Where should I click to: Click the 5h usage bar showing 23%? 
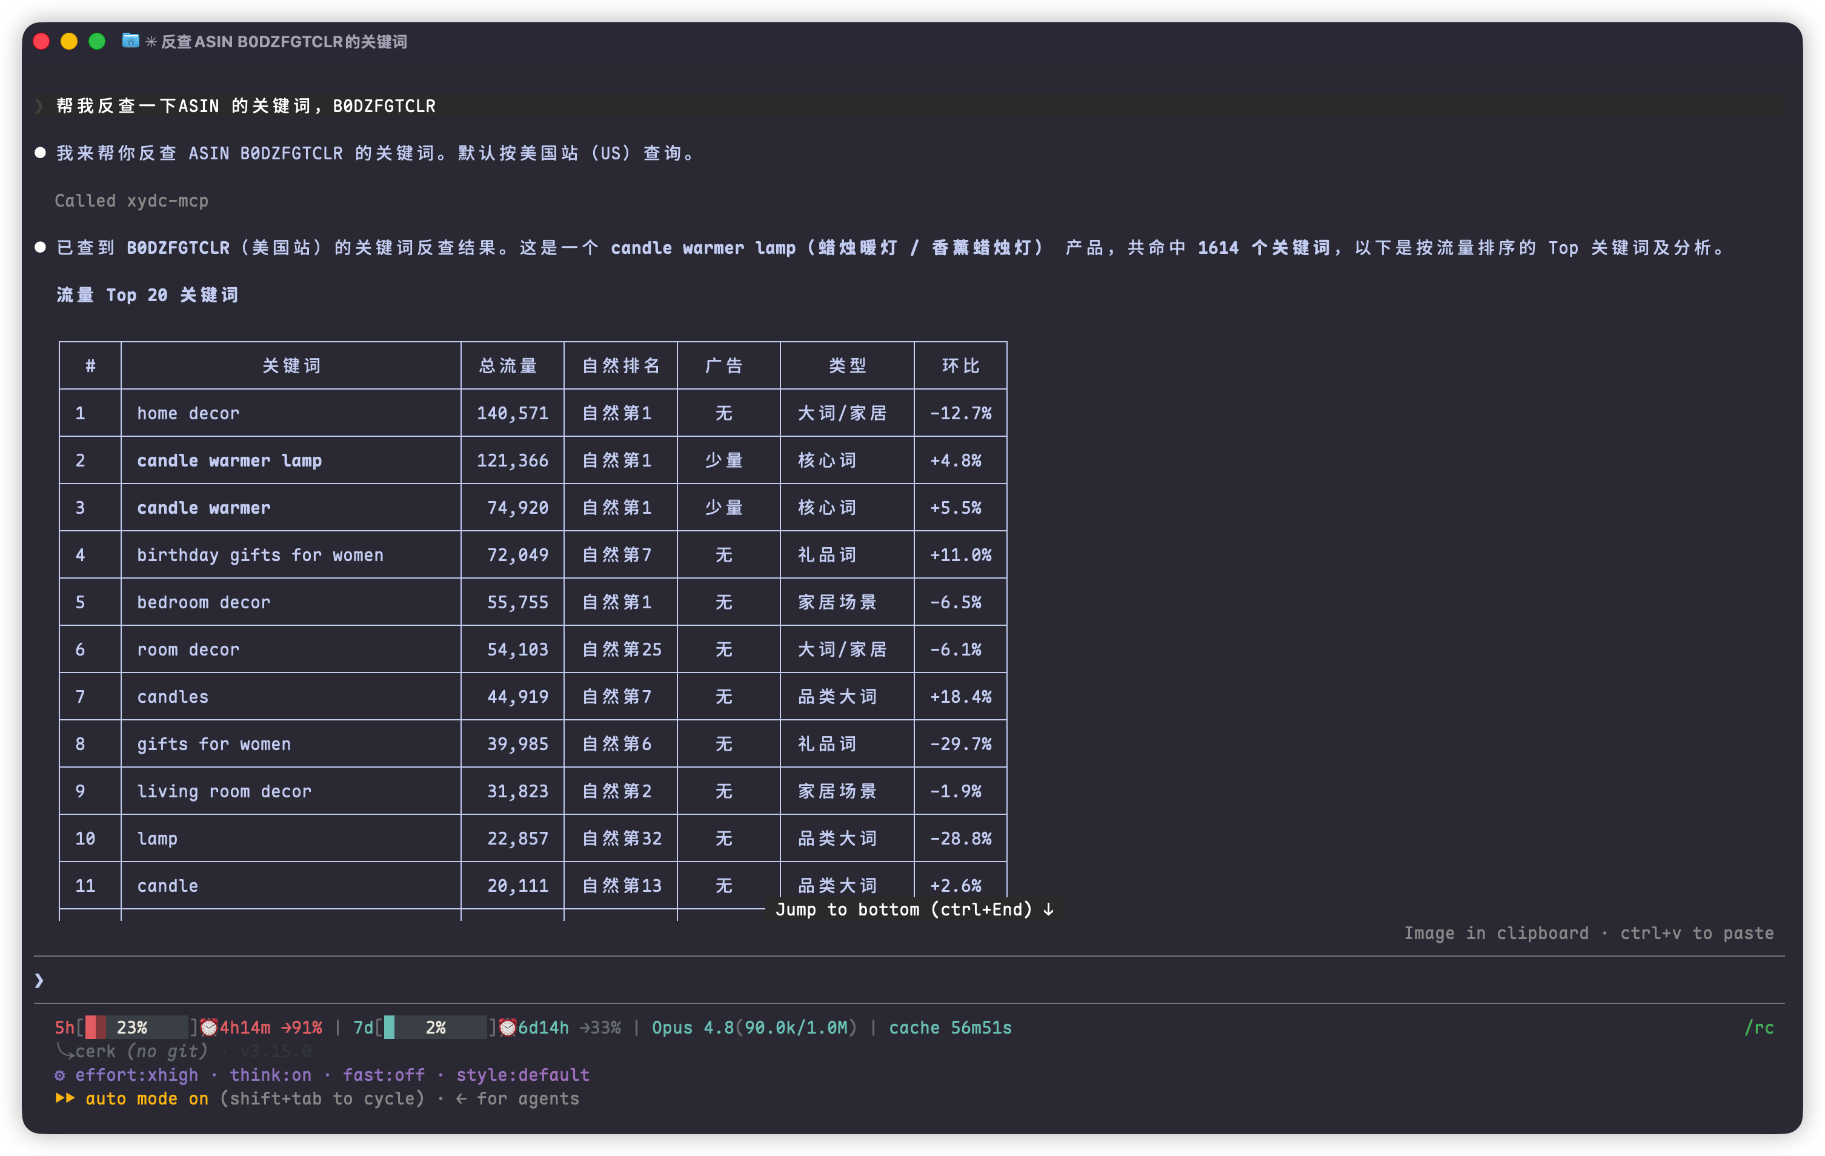click(x=136, y=1027)
